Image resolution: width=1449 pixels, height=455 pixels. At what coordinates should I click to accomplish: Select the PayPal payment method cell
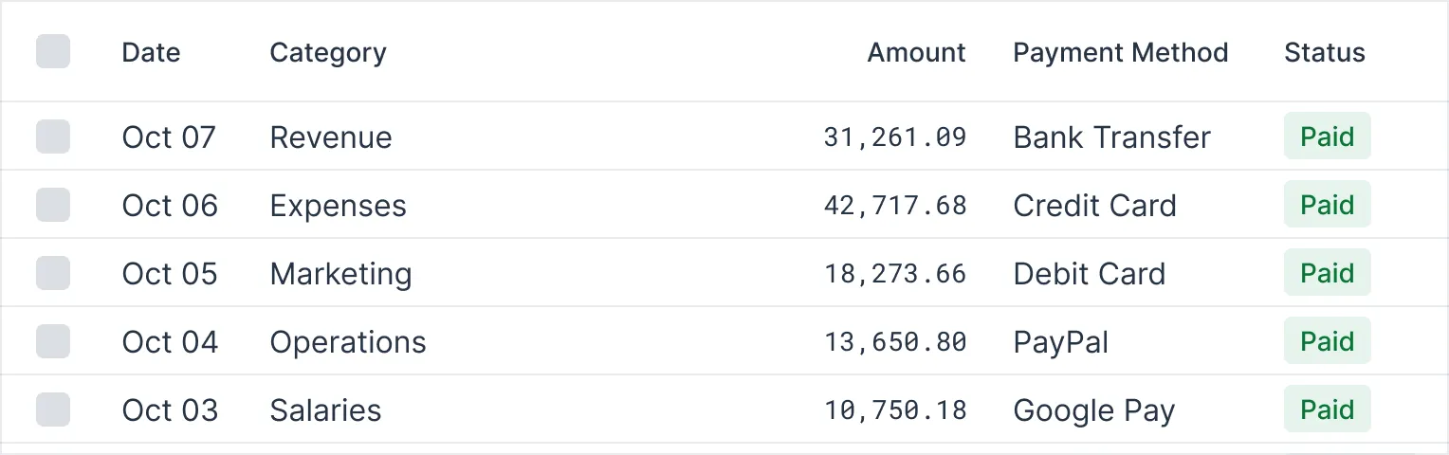1060,342
